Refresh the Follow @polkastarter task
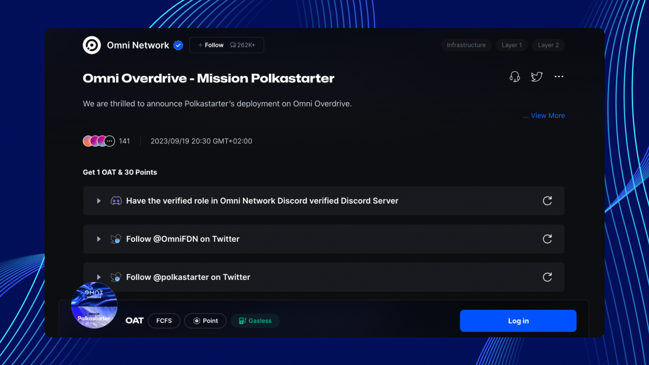The image size is (649, 365). (547, 277)
